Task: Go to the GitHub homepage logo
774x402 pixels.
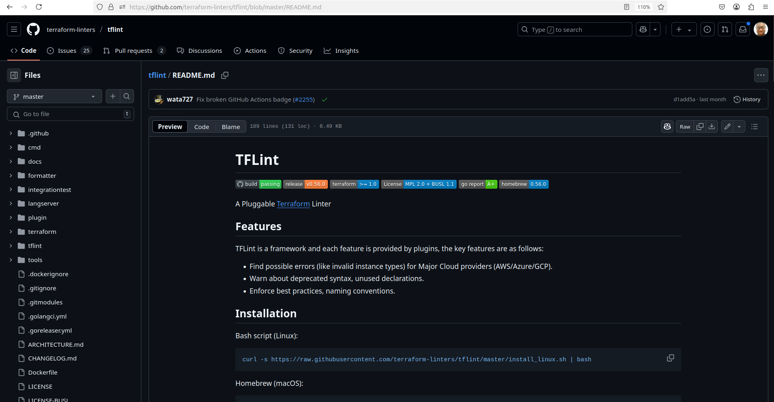Action: point(33,29)
